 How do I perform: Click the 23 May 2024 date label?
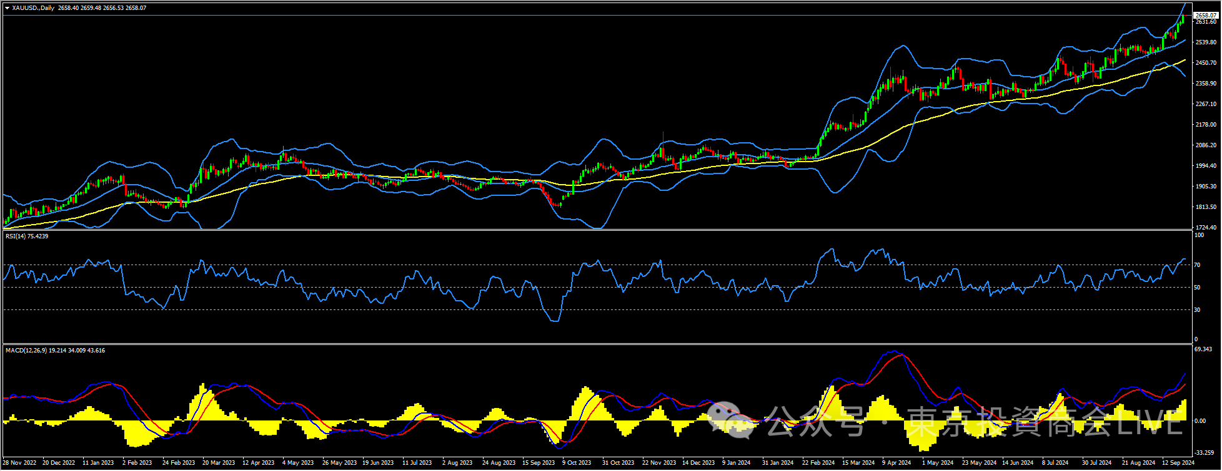click(979, 463)
